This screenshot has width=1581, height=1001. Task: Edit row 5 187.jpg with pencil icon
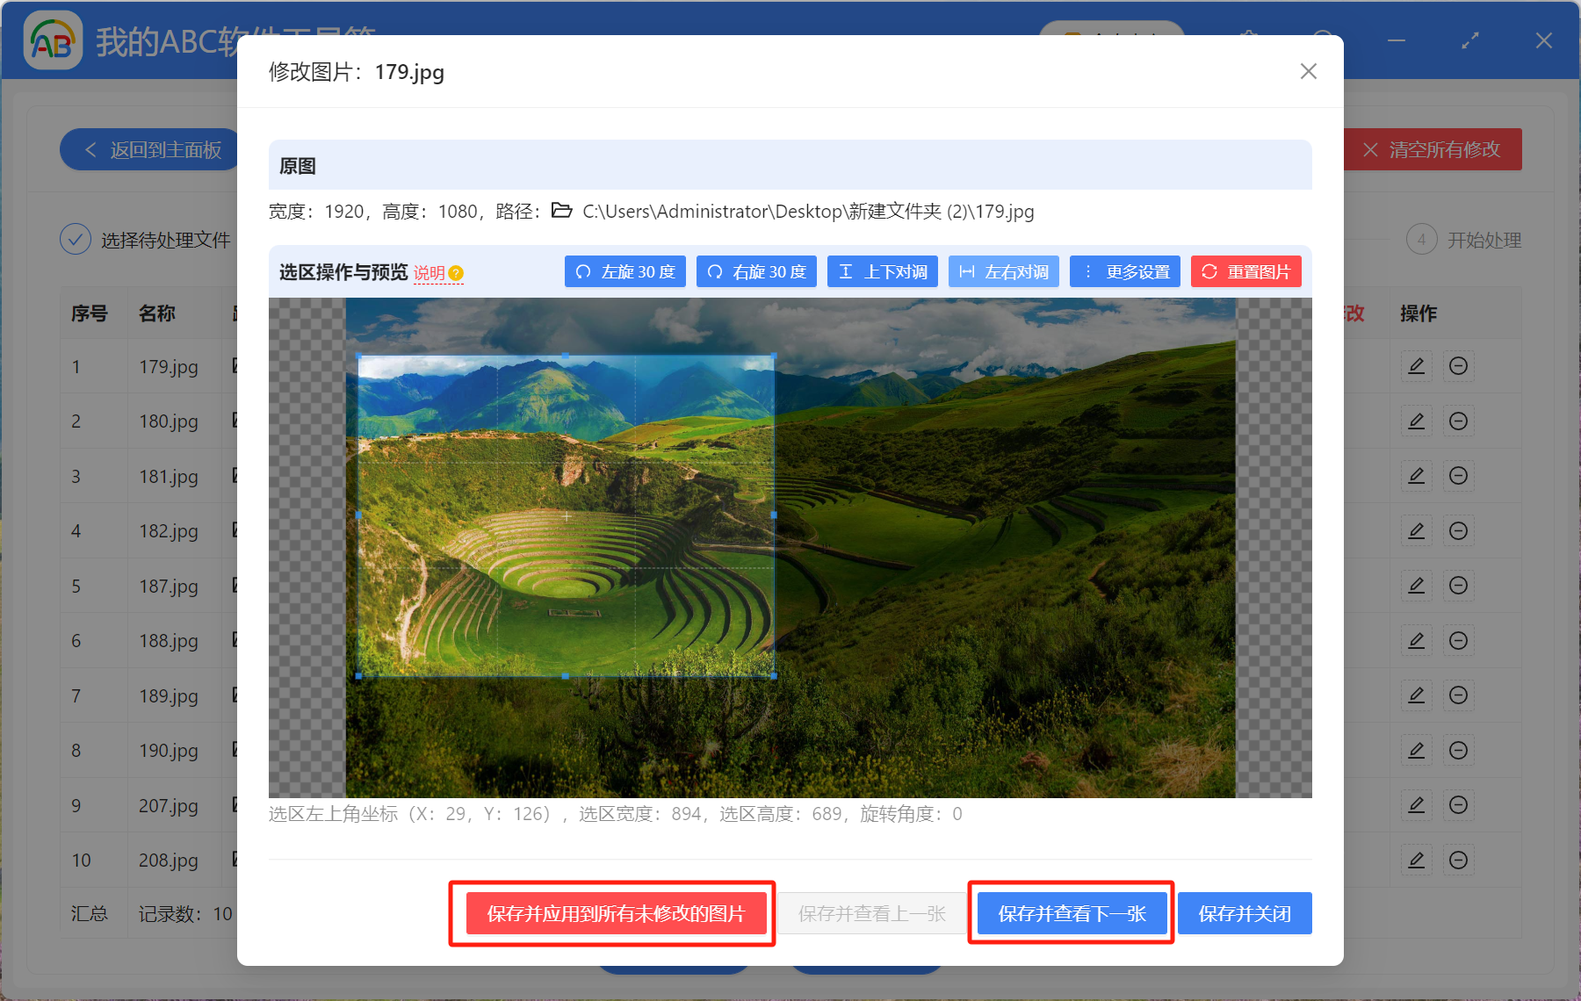[1417, 586]
